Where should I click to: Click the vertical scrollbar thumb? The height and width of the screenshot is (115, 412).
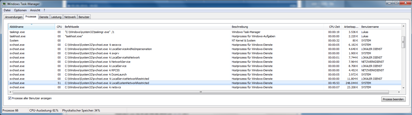pos(403,42)
